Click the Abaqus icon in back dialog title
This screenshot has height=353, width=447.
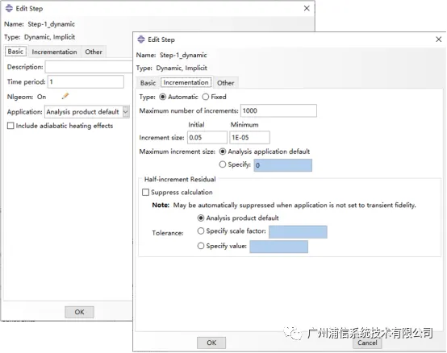click(9, 8)
